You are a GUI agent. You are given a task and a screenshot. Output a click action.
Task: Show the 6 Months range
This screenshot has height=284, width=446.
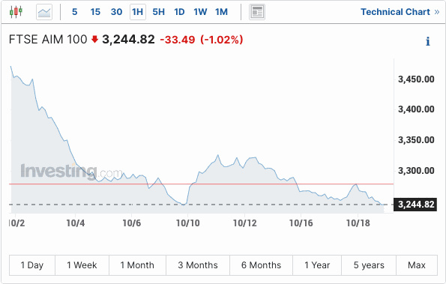pyautogui.click(x=261, y=265)
